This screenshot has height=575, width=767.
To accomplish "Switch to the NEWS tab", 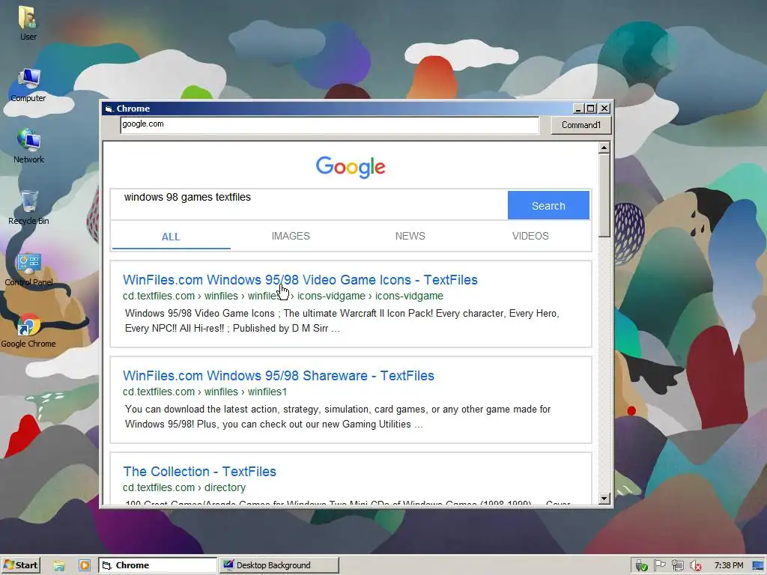I will click(x=410, y=236).
